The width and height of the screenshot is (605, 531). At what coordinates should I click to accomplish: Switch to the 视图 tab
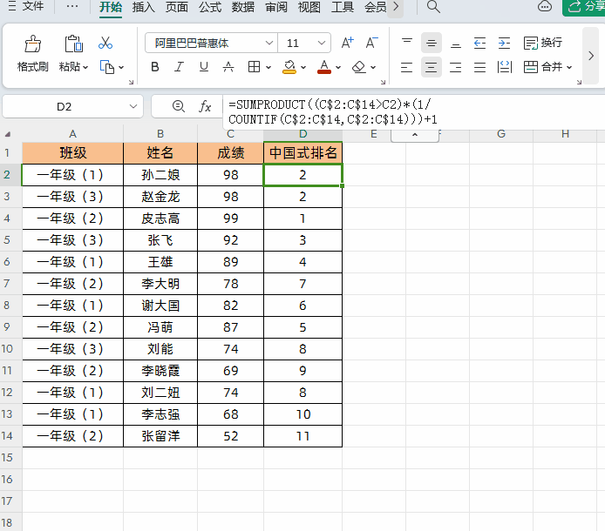(309, 7)
